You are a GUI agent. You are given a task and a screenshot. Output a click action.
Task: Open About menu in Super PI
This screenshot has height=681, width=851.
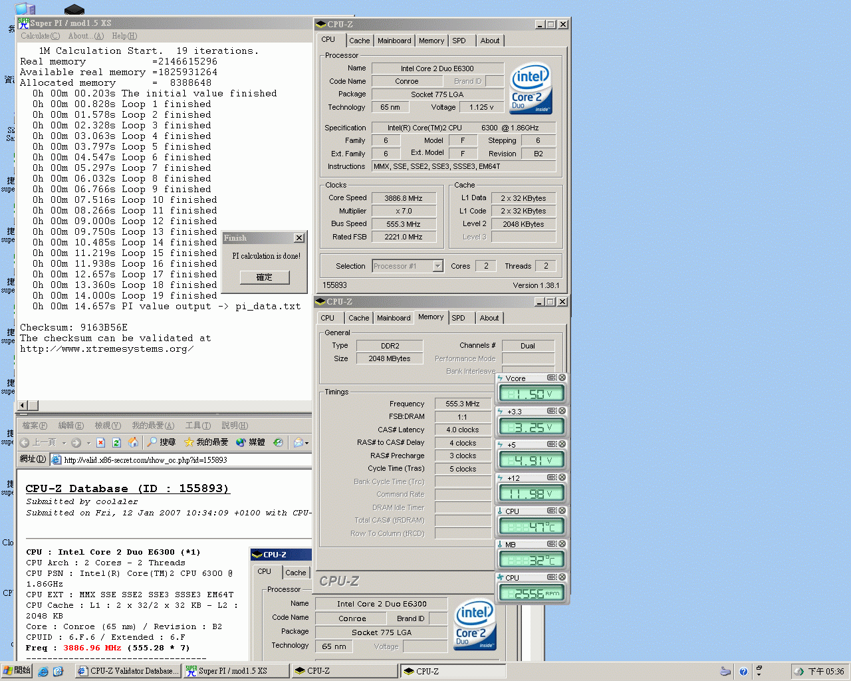click(x=86, y=36)
